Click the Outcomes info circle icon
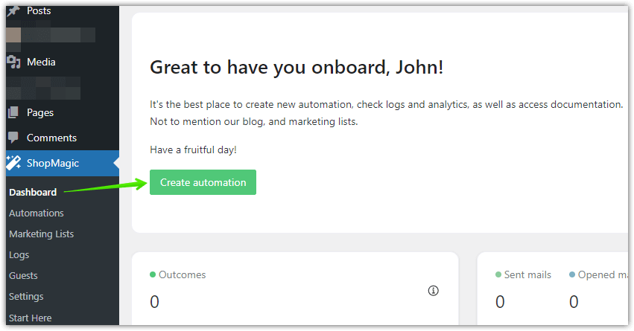This screenshot has height=331, width=634. (433, 291)
